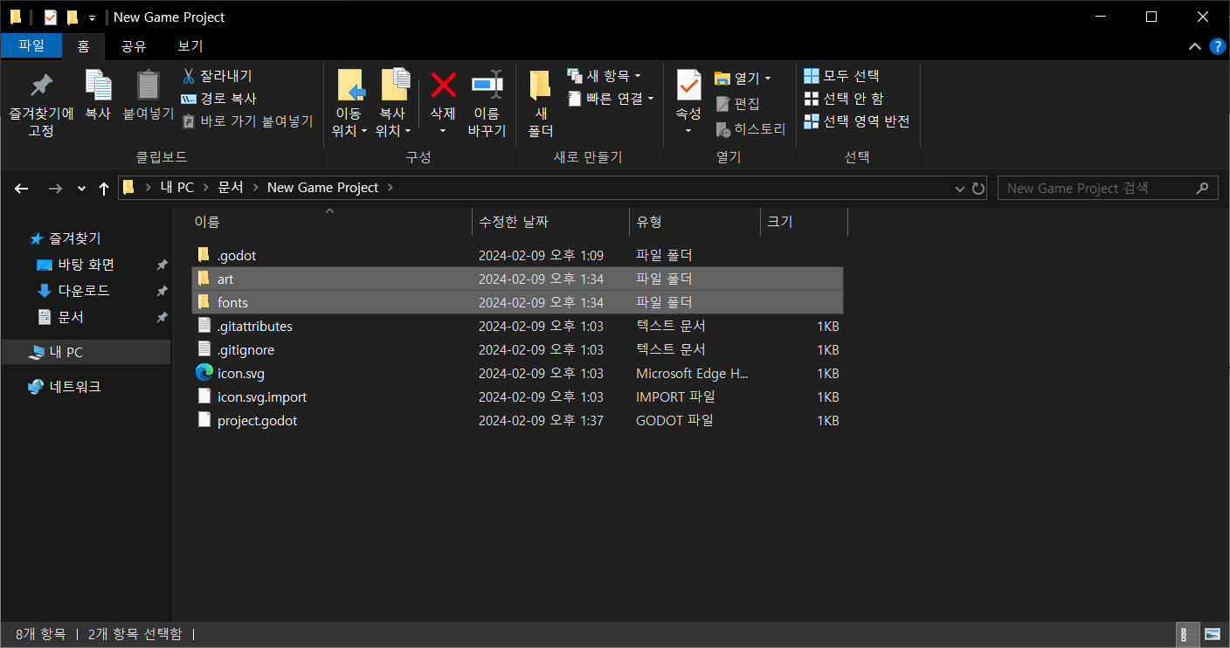Screen dimensions: 1230x648
Task: Go forward with the right arrow
Action: [55, 188]
